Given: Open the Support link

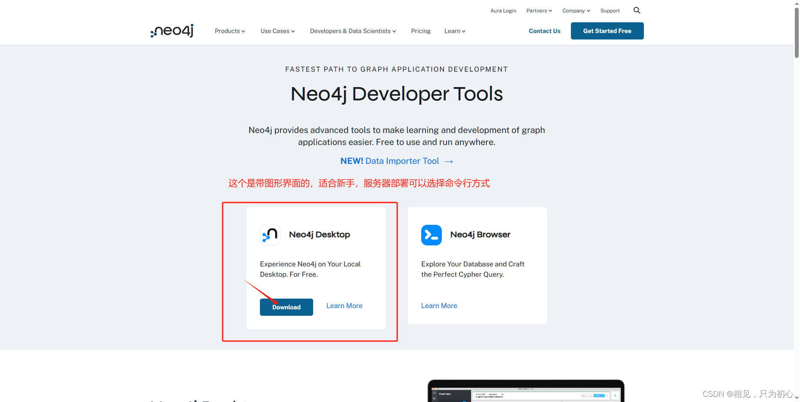Looking at the screenshot, I should coord(610,11).
